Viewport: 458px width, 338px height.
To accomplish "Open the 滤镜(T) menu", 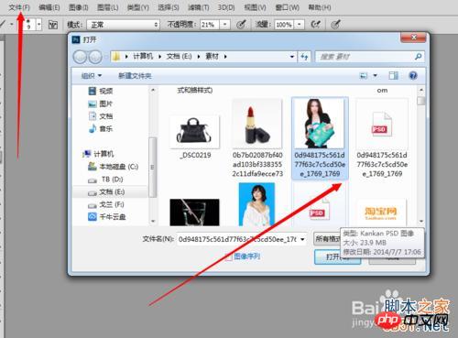I will (199, 7).
